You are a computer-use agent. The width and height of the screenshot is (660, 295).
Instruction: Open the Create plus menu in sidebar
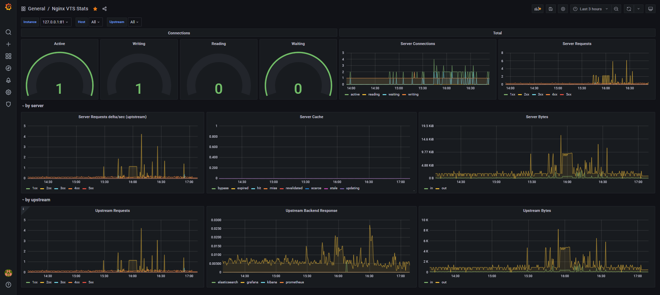coord(8,44)
